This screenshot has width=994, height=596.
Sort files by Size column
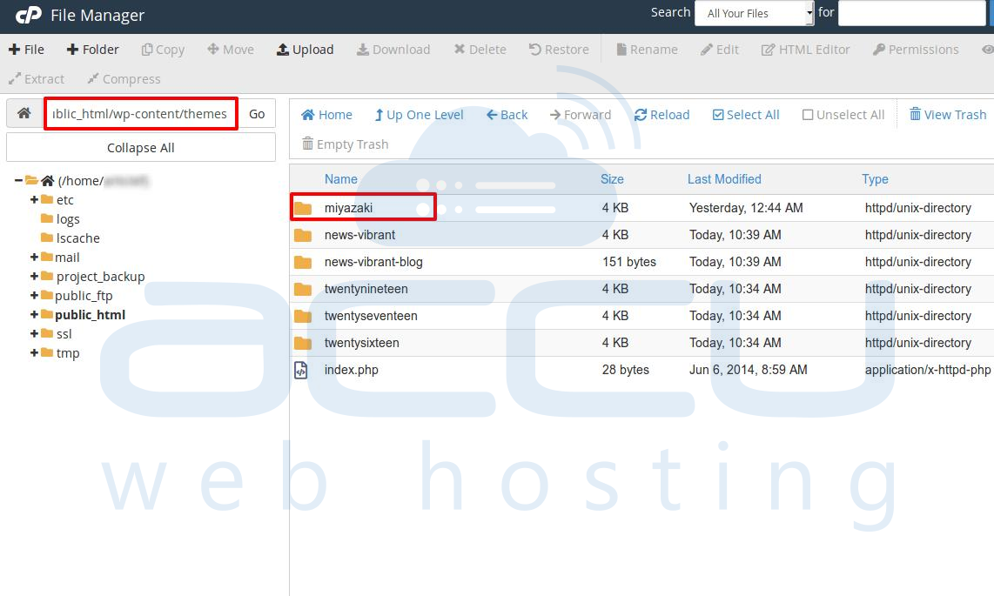coord(613,179)
